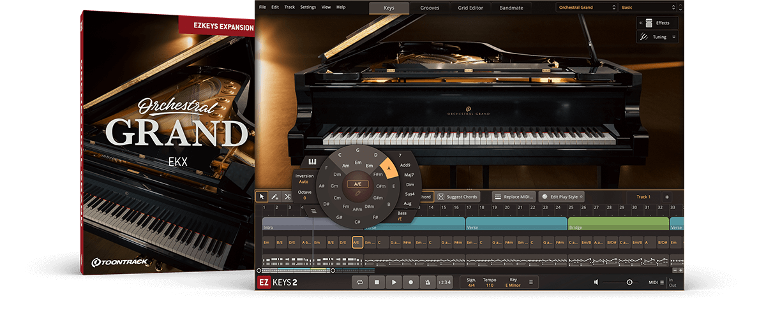766x311 pixels.
Task: Click the Replace MIDI button
Action: tap(514, 197)
